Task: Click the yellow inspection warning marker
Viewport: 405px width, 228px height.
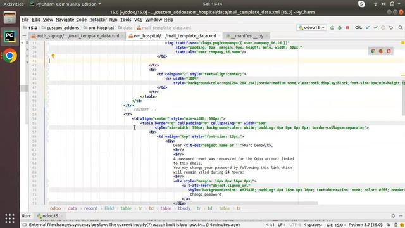Action: coord(402,42)
